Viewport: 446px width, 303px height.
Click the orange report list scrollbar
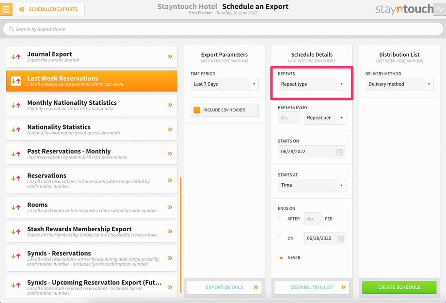[x=181, y=235]
